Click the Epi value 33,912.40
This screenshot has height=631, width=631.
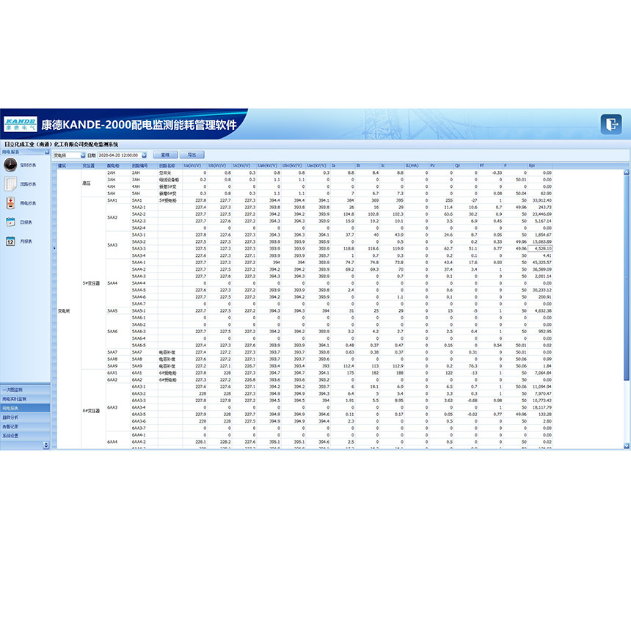[540, 200]
